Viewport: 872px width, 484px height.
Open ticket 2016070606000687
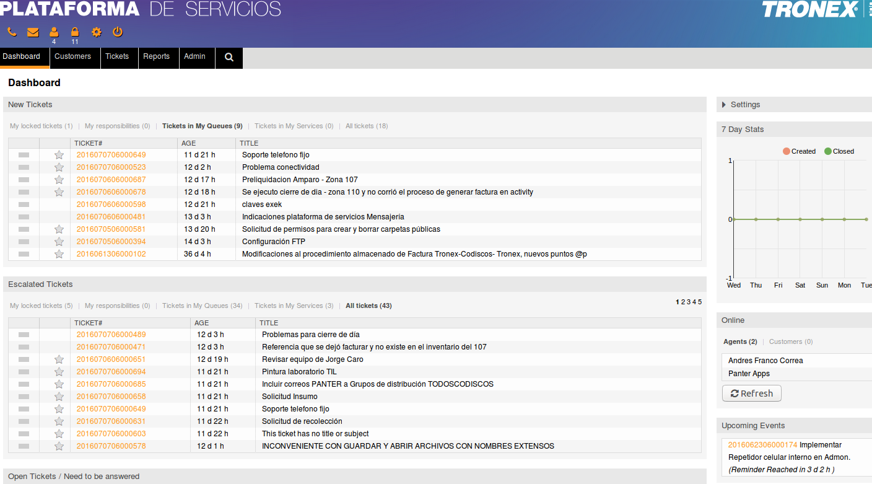(111, 180)
